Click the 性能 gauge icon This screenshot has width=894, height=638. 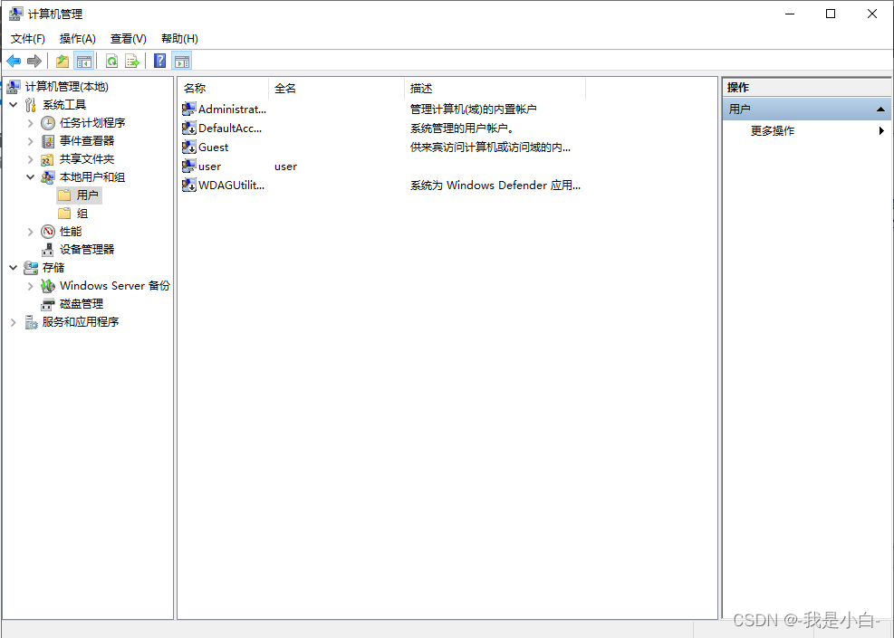tap(48, 232)
